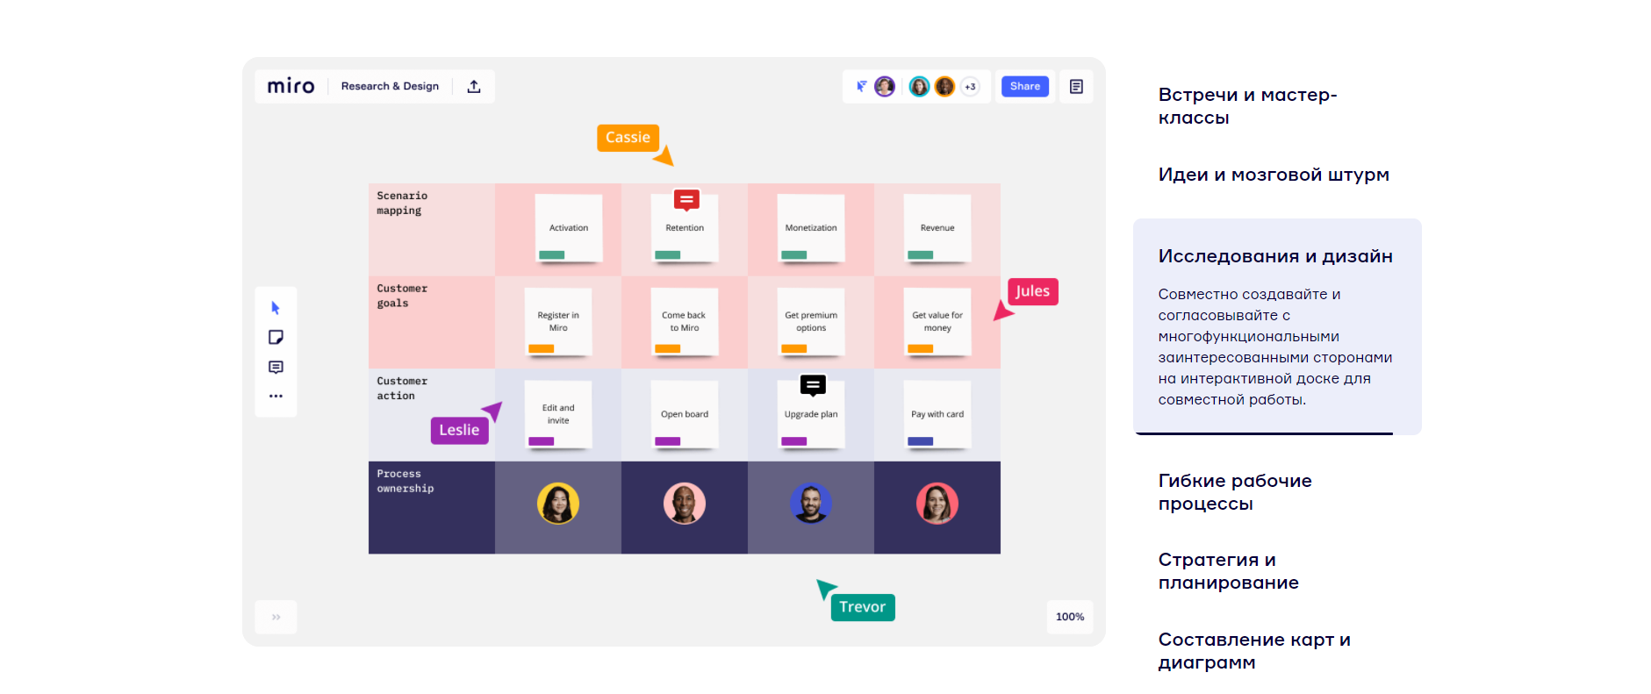Click the purple-ringed collaborator avatar
The image size is (1651, 694).
[885, 86]
